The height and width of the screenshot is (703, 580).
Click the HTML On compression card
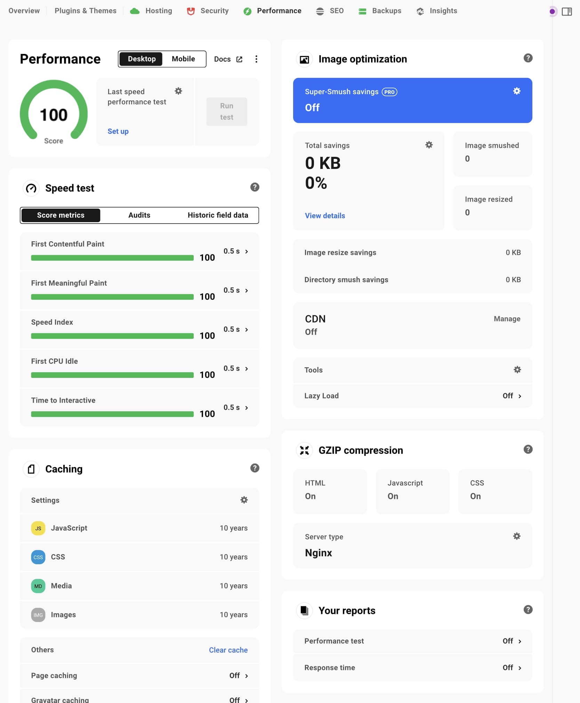click(330, 492)
